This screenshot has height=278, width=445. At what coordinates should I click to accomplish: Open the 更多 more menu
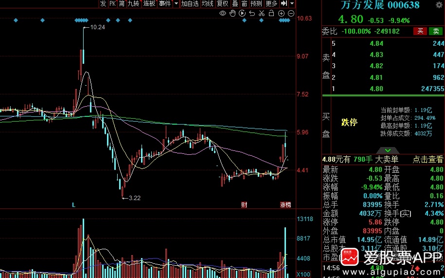click(x=271, y=3)
